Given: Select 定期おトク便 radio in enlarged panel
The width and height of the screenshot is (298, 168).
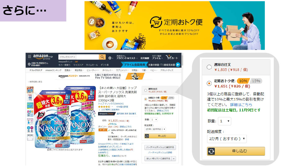Looking at the screenshot, I should coord(209,83).
